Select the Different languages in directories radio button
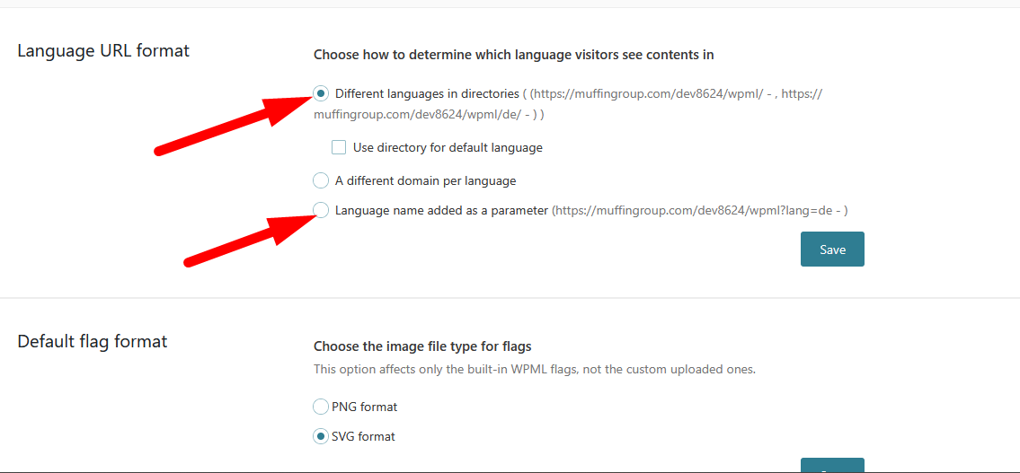The image size is (1020, 473). [321, 93]
